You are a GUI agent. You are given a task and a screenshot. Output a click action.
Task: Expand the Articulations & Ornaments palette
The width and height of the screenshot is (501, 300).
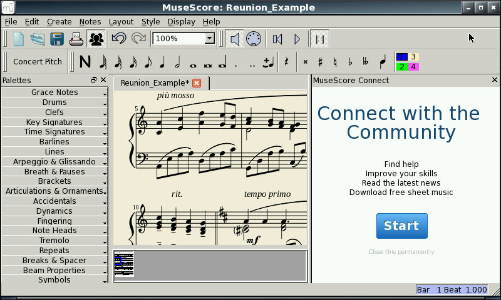54,191
